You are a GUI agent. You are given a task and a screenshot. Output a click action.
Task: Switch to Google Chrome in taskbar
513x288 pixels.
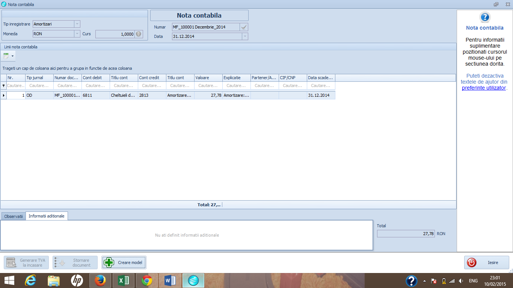click(x=147, y=280)
